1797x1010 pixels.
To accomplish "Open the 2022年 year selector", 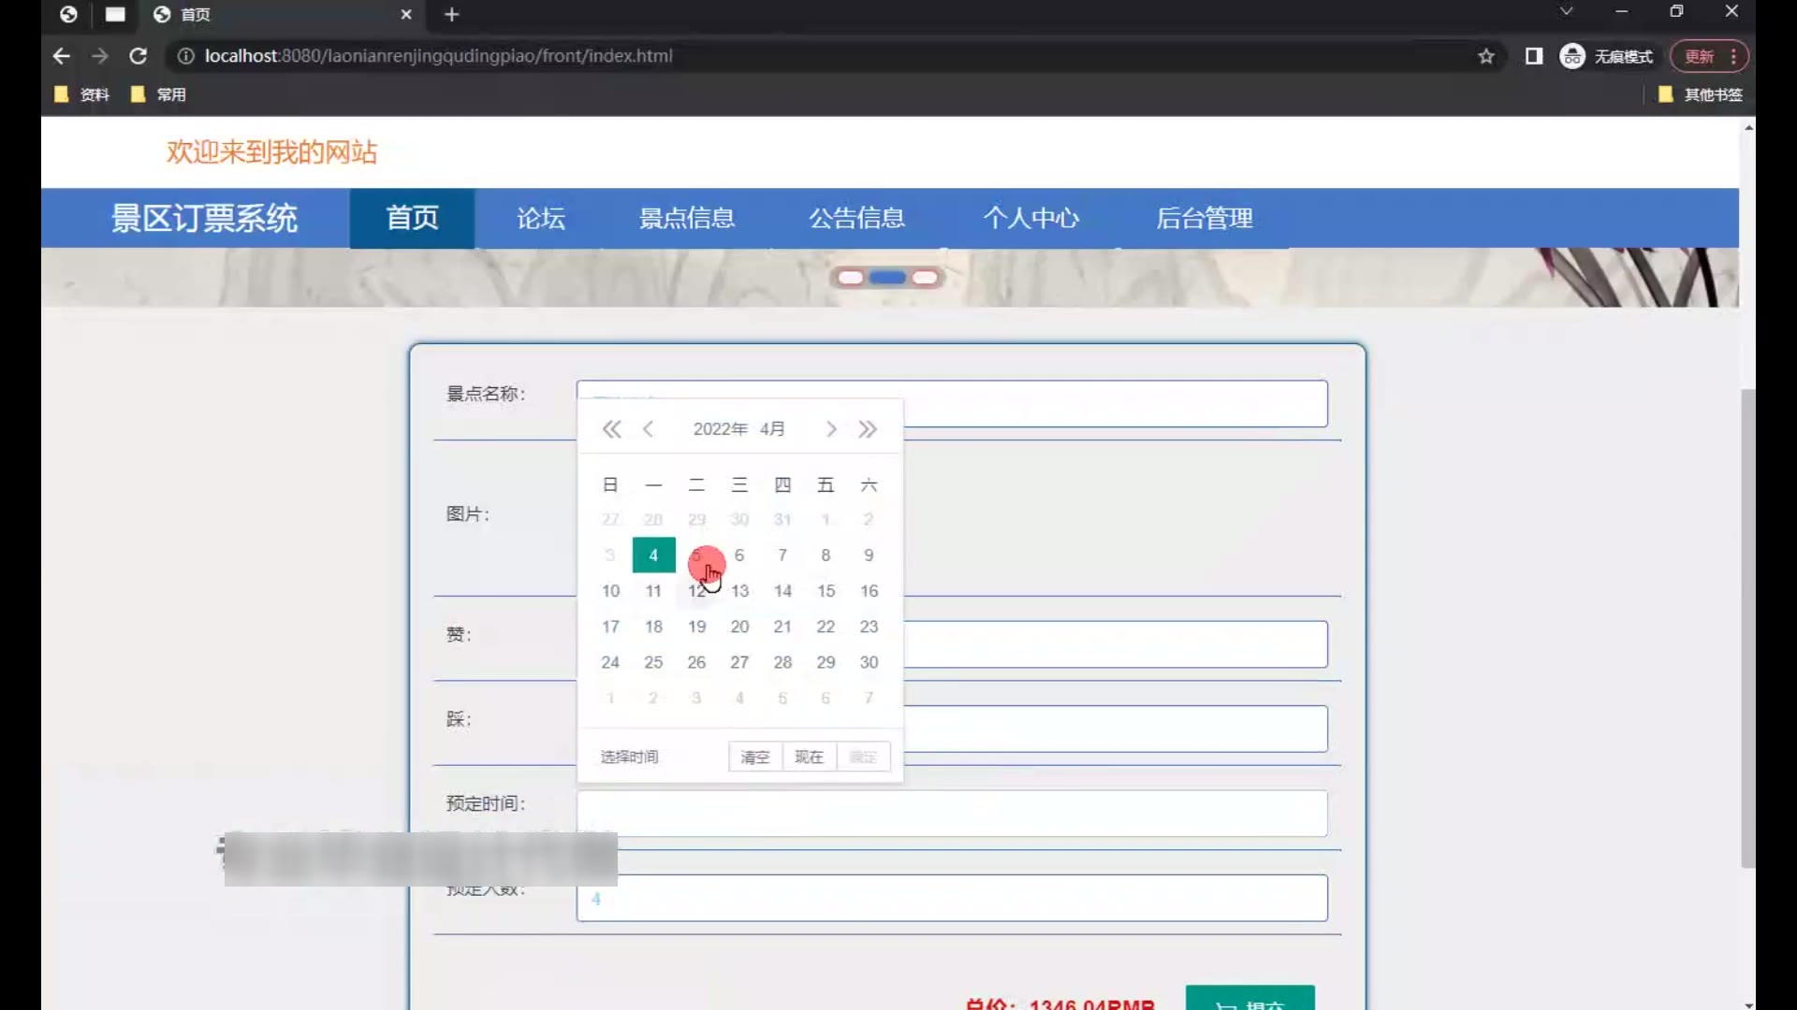I will (720, 429).
